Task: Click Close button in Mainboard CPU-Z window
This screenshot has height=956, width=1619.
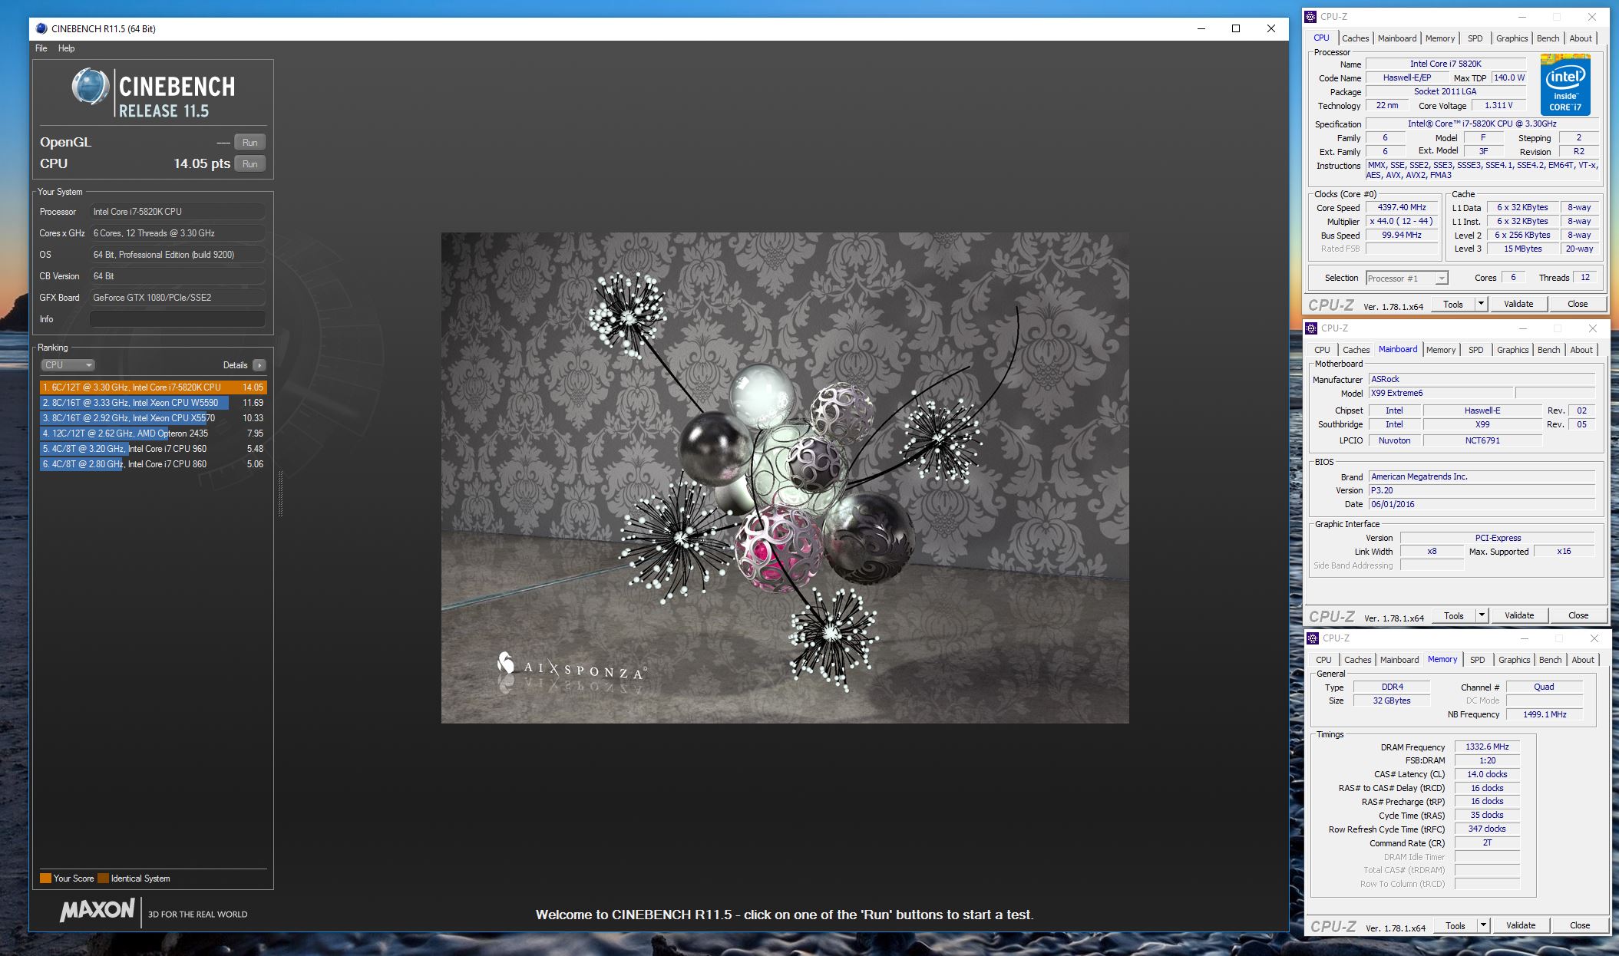Action: coord(1578,616)
